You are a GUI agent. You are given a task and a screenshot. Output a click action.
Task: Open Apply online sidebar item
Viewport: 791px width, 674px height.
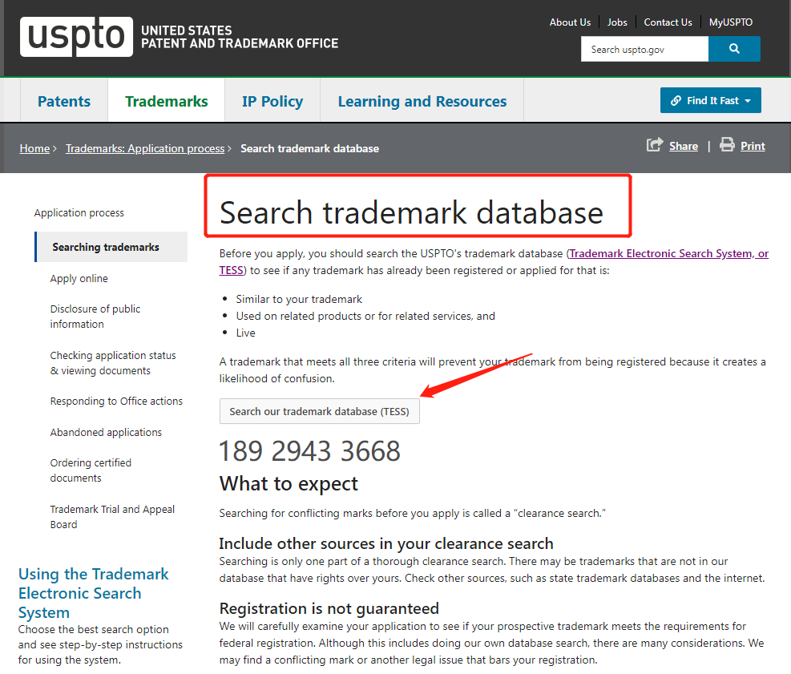pyautogui.click(x=79, y=278)
